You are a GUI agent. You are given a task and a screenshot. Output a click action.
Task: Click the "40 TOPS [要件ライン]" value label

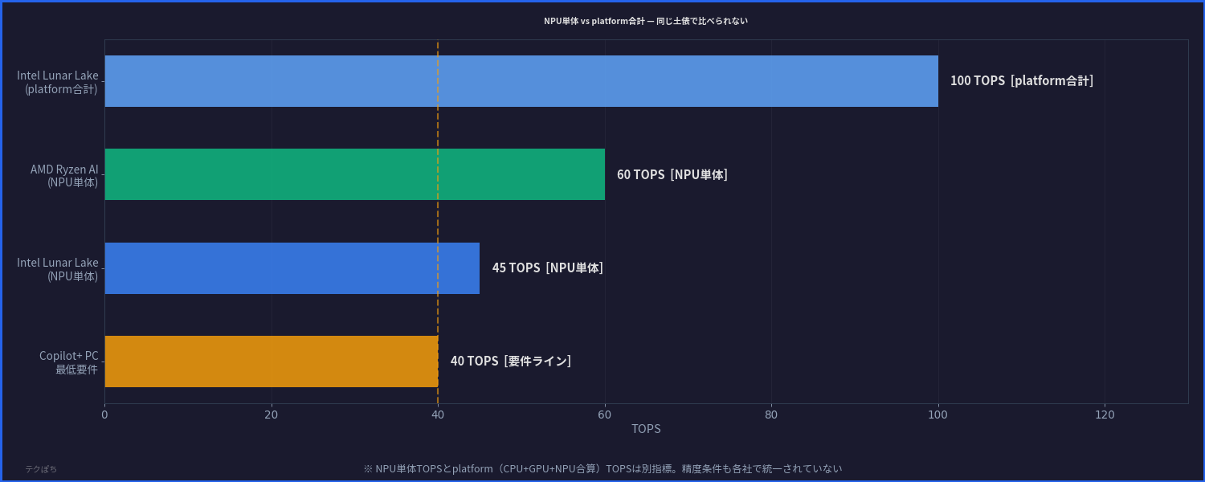pos(511,361)
